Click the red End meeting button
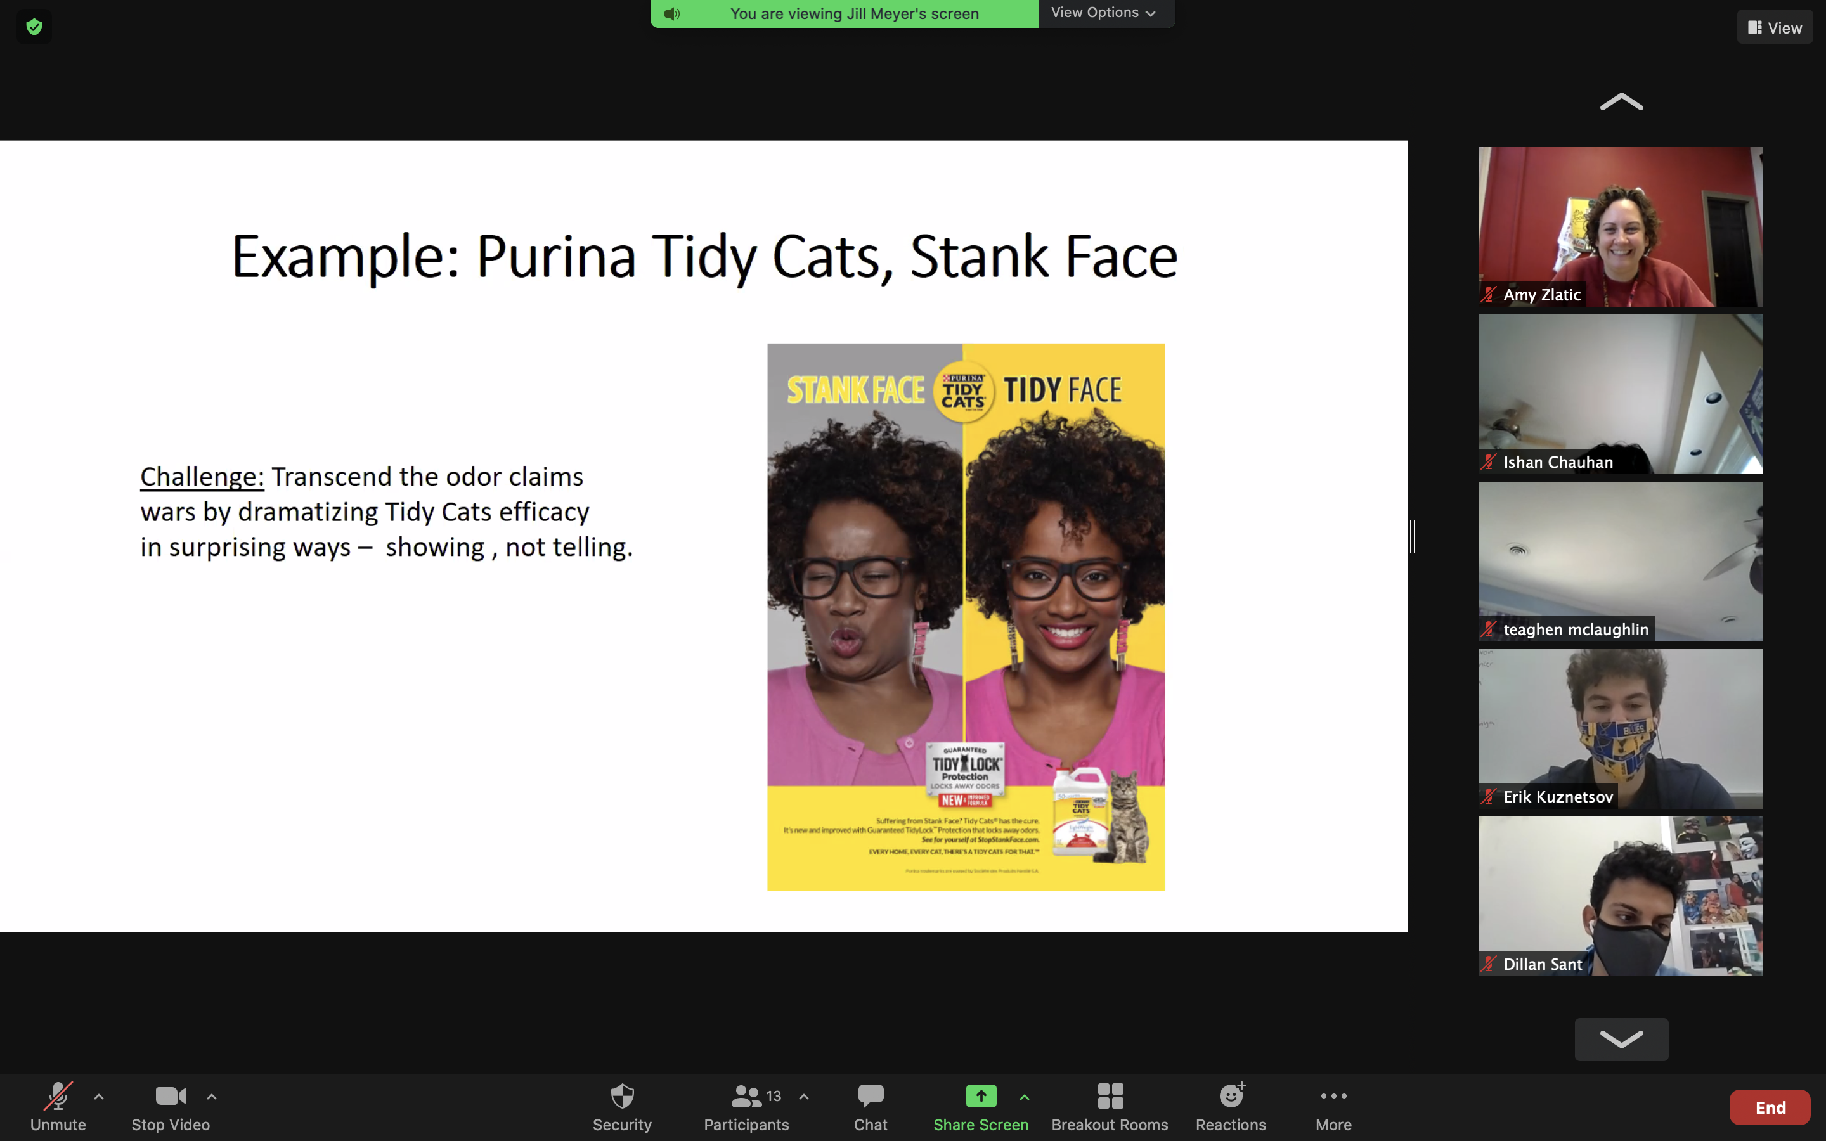The height and width of the screenshot is (1141, 1826). click(1770, 1107)
